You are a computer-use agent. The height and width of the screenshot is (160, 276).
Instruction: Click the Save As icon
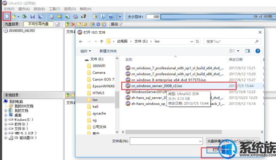click(x=41, y=17)
